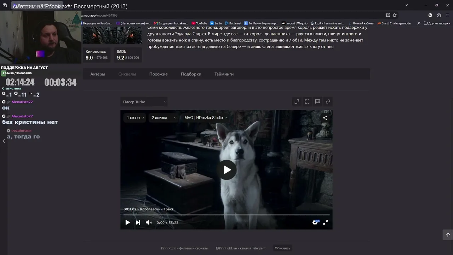Switch to the Сиквелы tab
The image size is (453, 255).
(127, 74)
